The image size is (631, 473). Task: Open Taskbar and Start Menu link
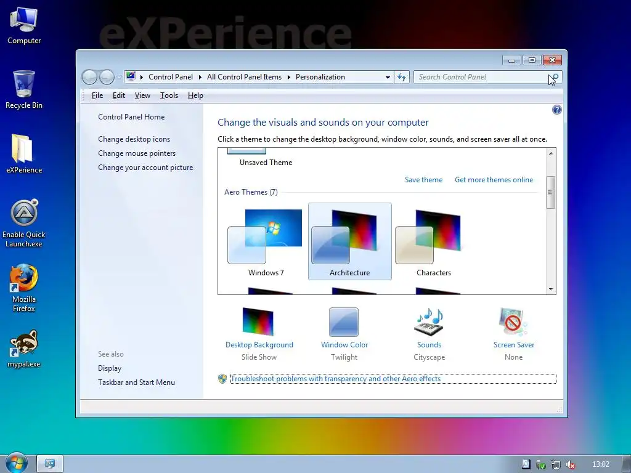click(136, 382)
